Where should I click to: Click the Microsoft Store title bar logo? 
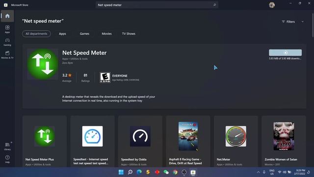pyautogui.click(x=5, y=5)
